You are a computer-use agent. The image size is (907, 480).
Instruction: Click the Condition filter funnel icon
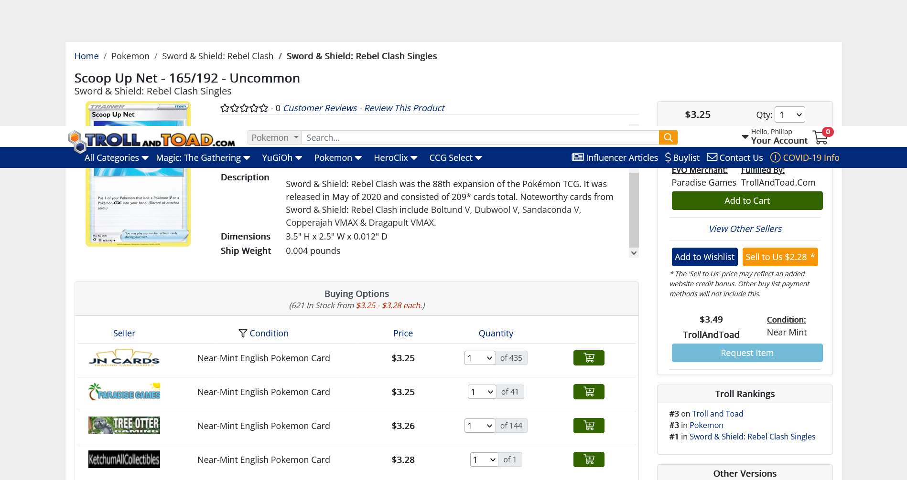pos(243,333)
